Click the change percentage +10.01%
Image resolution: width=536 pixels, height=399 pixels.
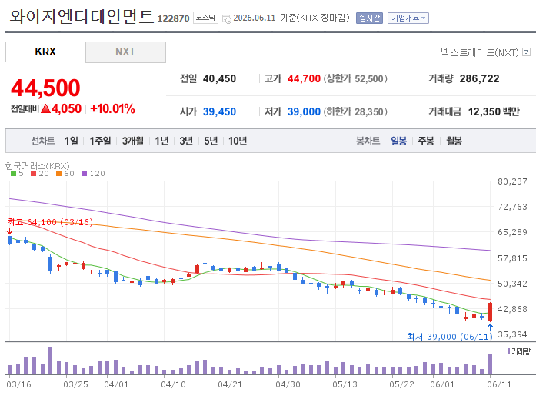112,109
